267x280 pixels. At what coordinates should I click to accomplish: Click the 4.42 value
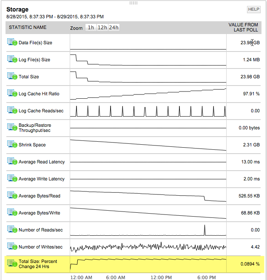(x=255, y=247)
